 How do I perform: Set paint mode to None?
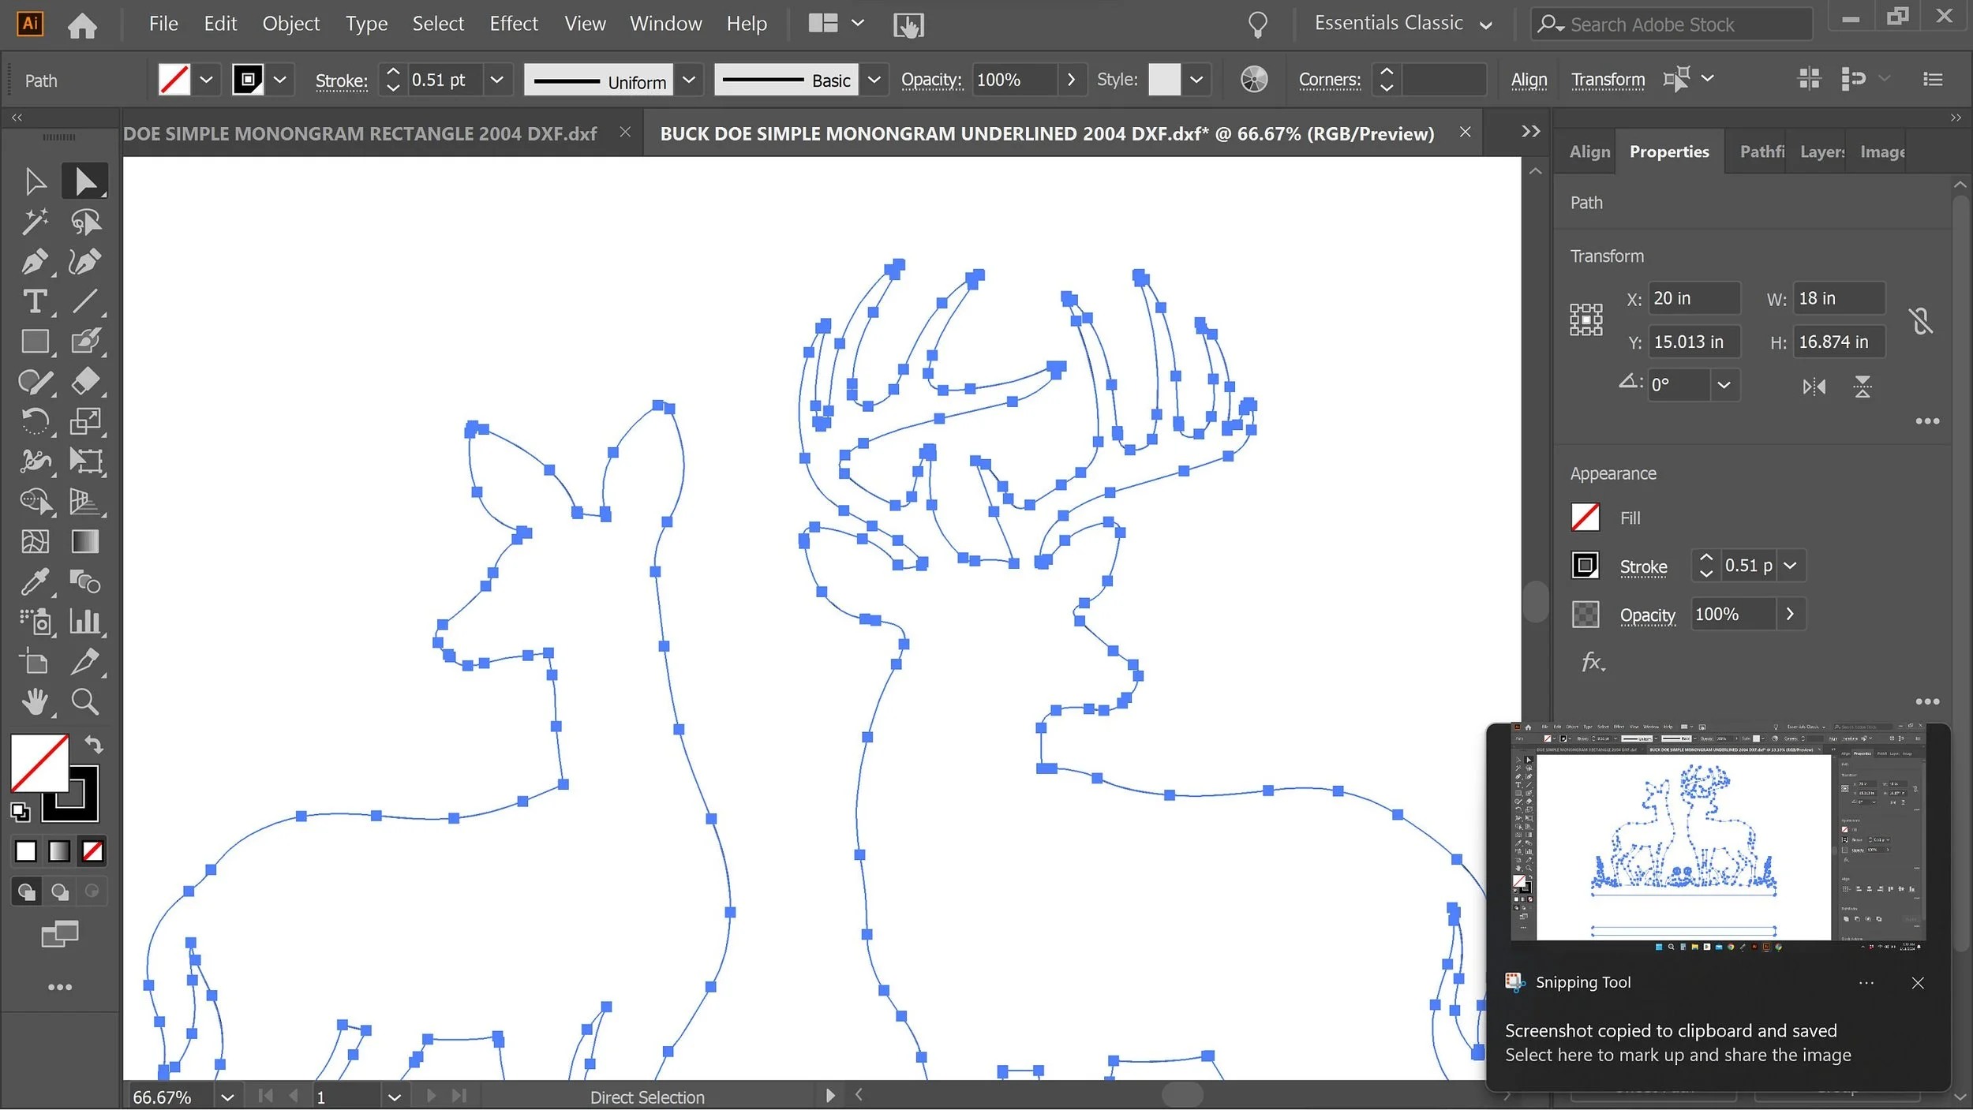(92, 852)
